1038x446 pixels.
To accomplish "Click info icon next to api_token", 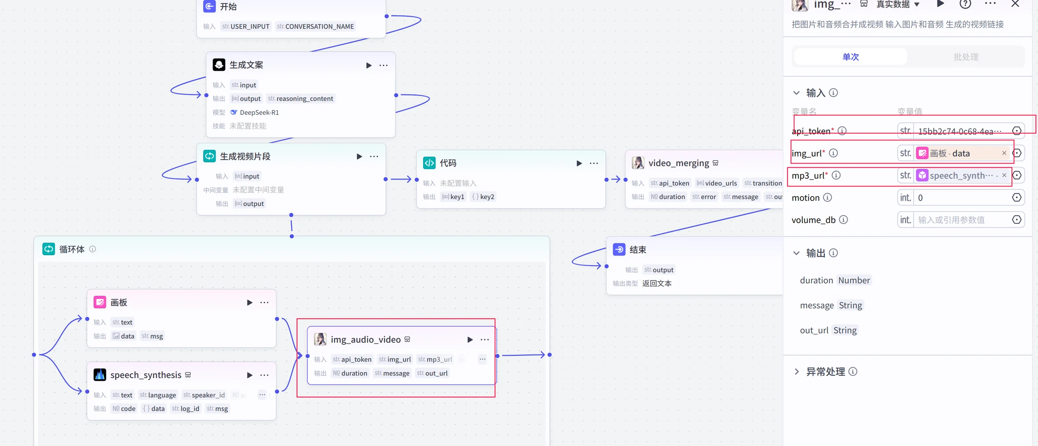I will 842,131.
